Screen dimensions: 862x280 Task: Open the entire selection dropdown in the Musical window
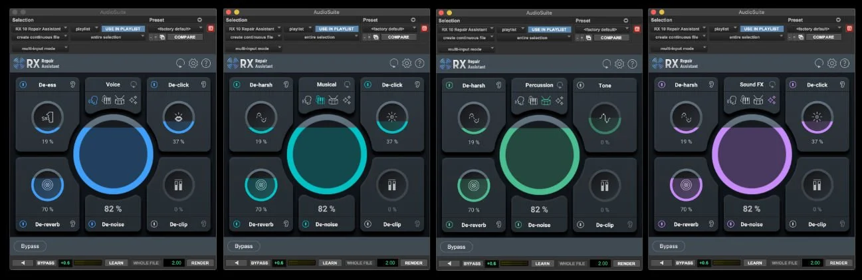pyautogui.click(x=320, y=37)
